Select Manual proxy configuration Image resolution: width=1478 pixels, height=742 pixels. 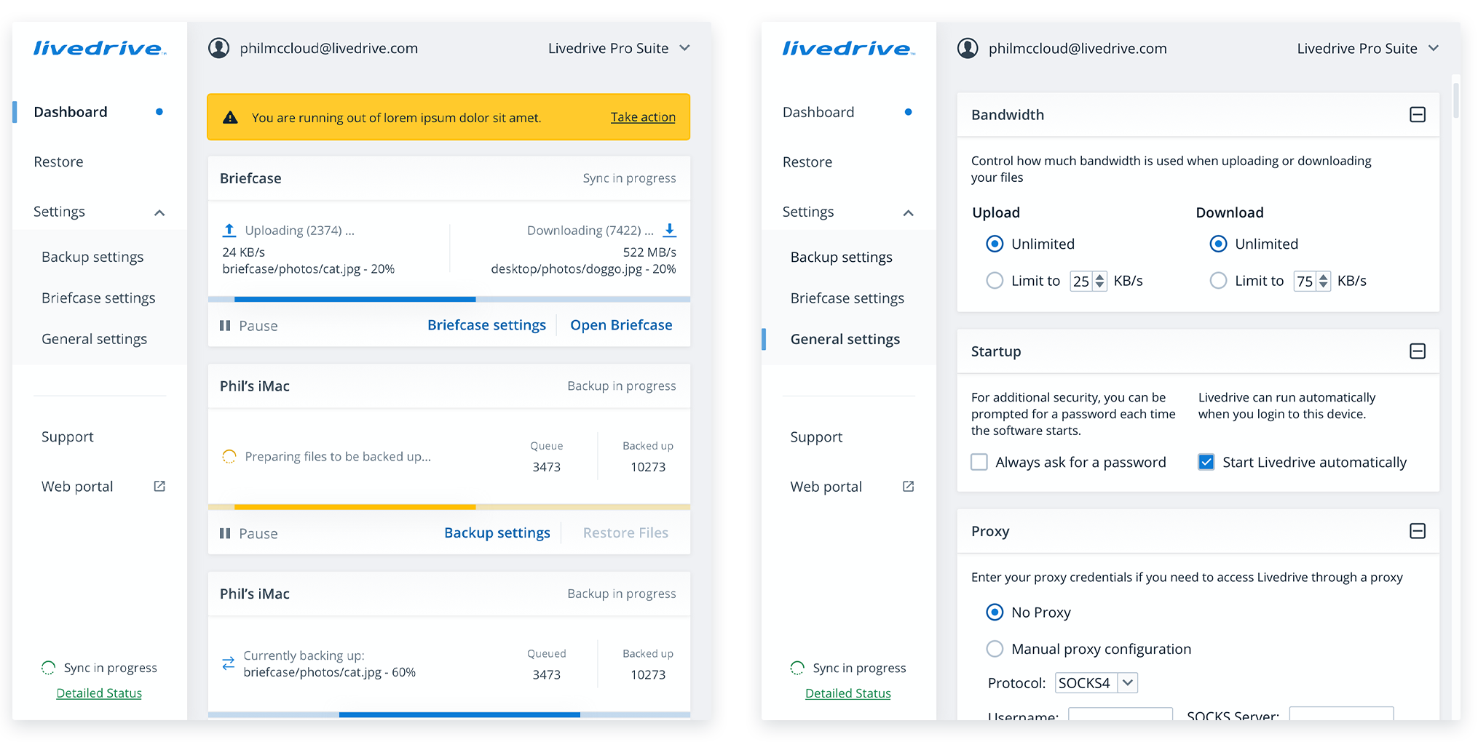(995, 648)
